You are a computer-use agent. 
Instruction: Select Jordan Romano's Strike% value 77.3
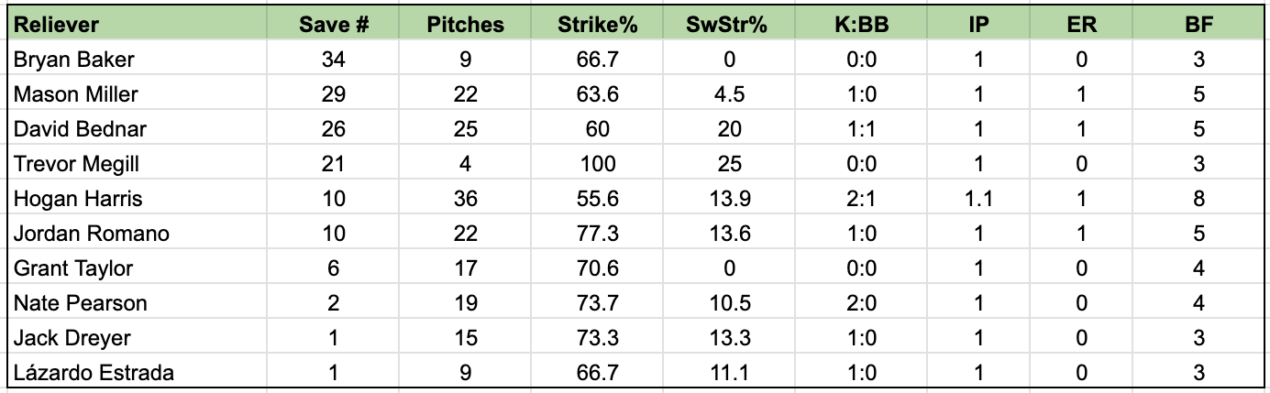tap(597, 234)
